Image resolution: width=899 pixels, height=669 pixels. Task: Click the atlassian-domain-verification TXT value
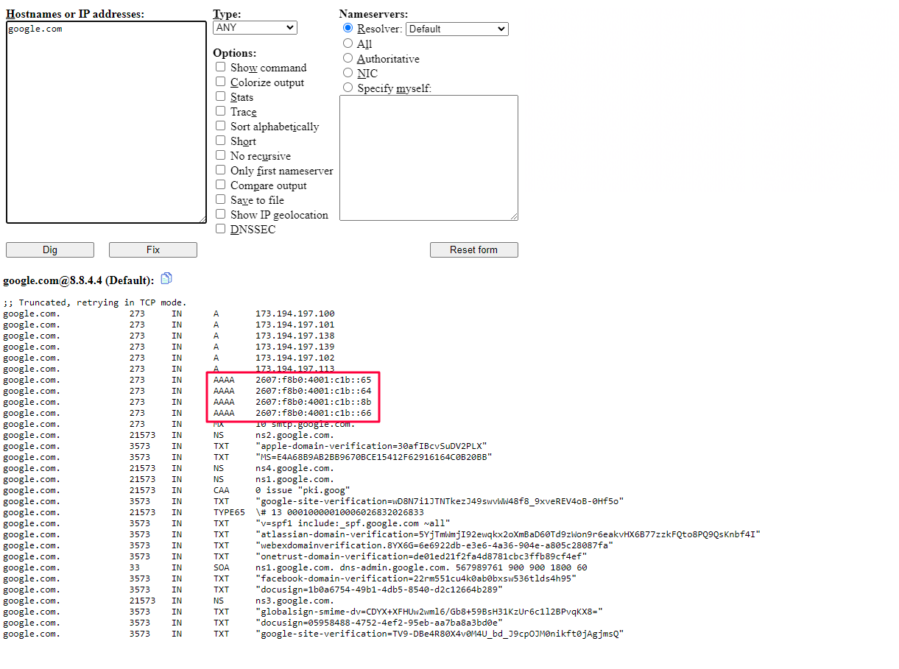pyautogui.click(x=508, y=534)
